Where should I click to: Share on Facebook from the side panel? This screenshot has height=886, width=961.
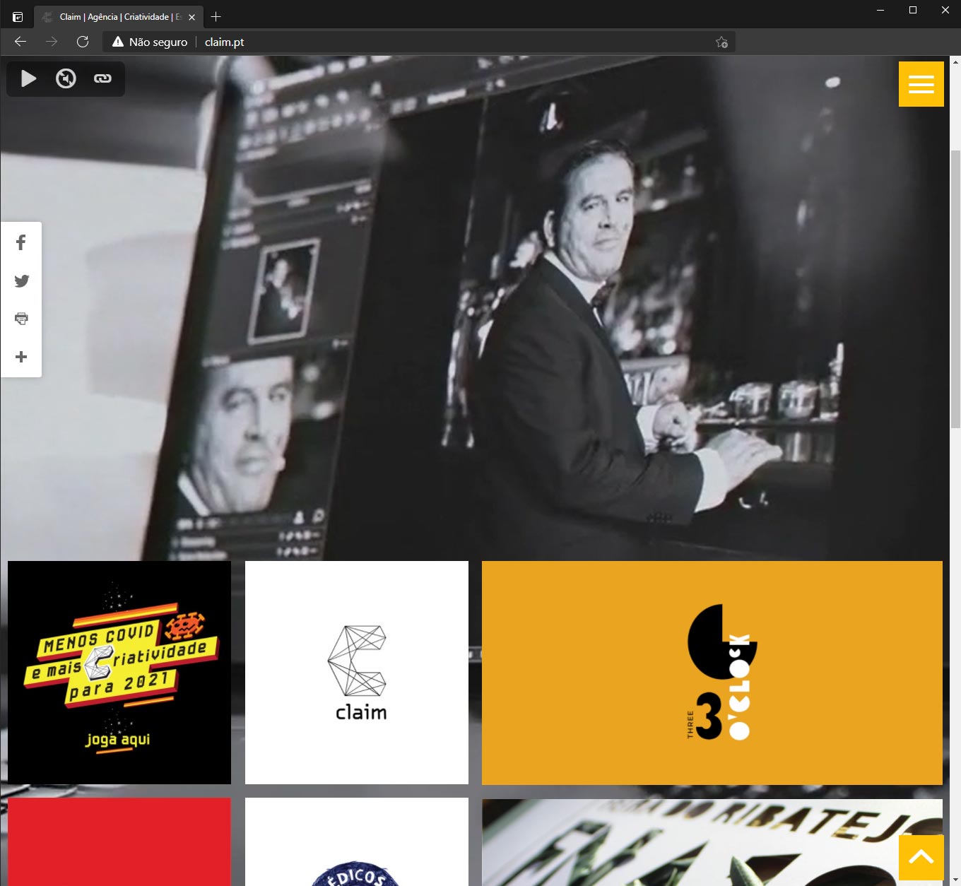click(x=21, y=243)
